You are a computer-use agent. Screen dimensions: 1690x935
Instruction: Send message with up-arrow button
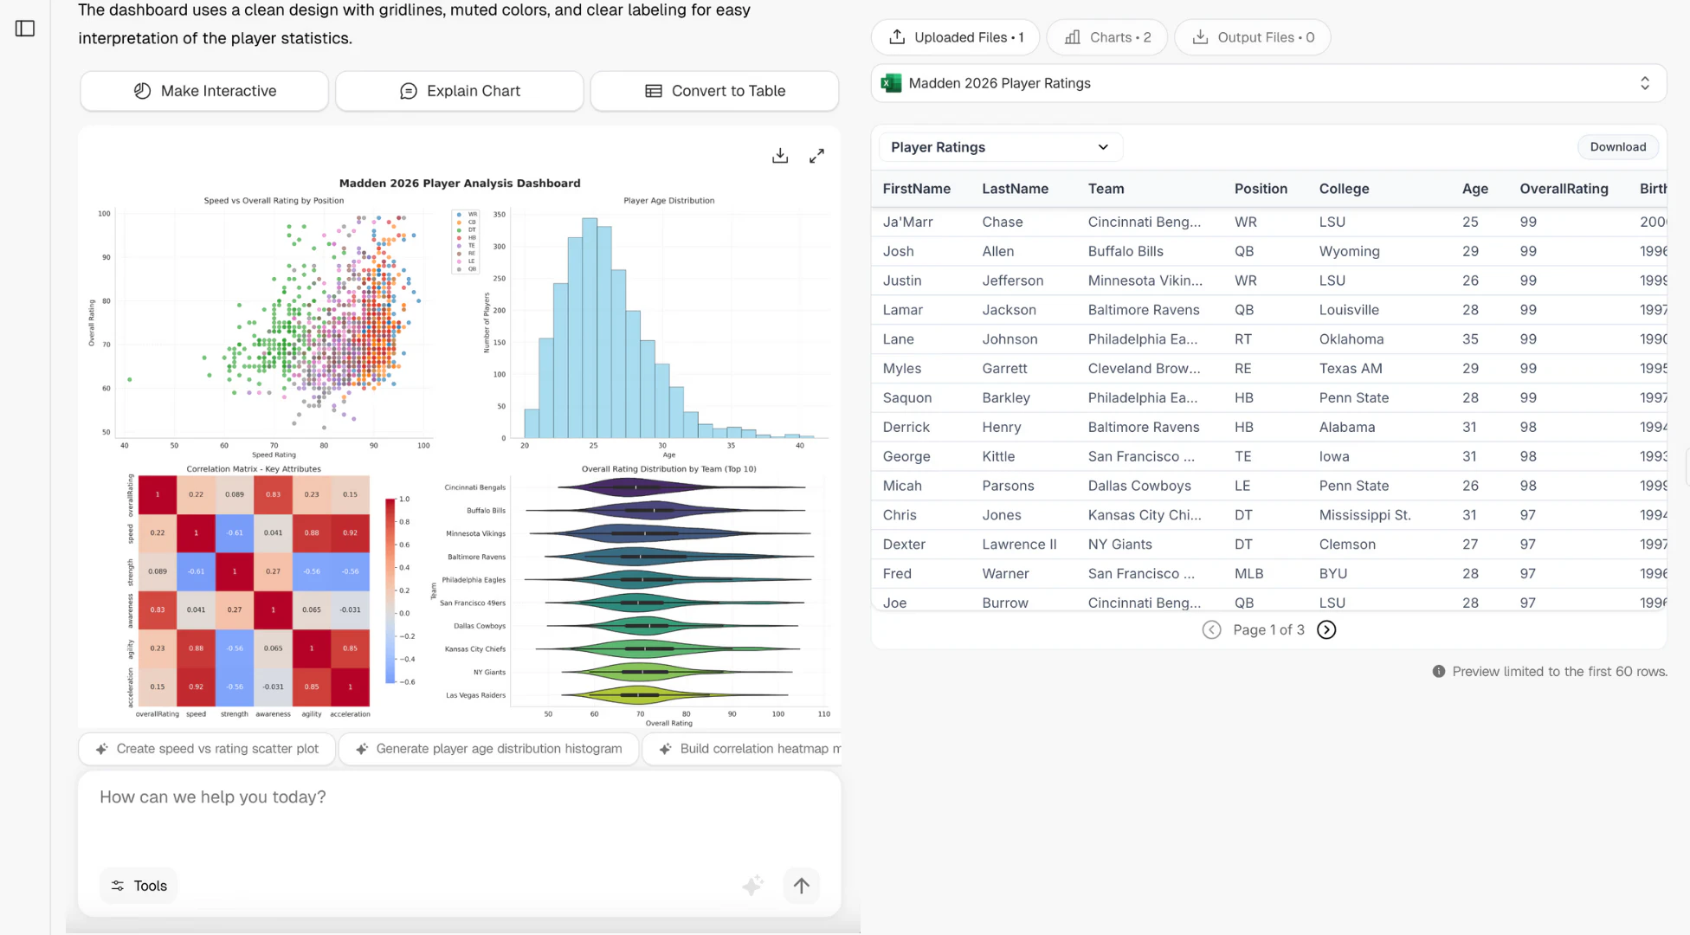tap(801, 886)
